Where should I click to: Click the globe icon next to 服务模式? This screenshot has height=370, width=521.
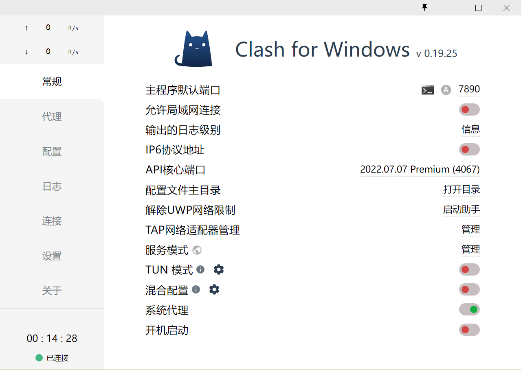click(197, 250)
